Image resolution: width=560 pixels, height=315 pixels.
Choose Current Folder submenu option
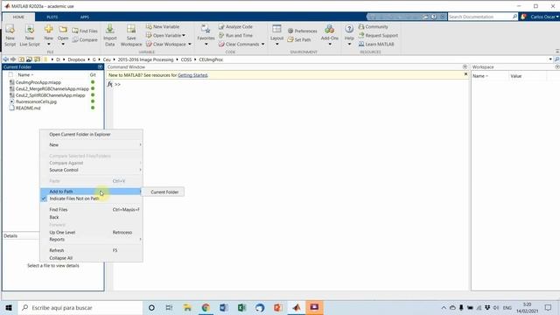click(x=164, y=192)
